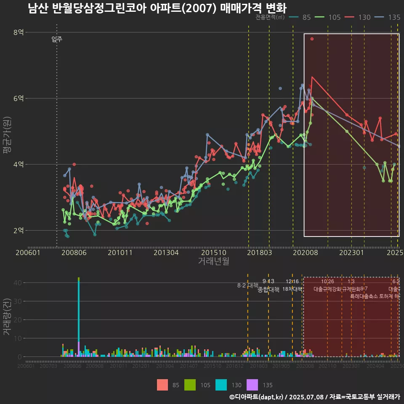Click the 6억 y-axis label

click(19, 98)
